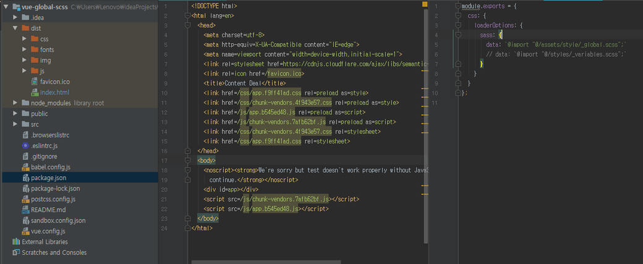The height and width of the screenshot is (264, 643).
Task: Click the External Libraries icon
Action: (16, 242)
